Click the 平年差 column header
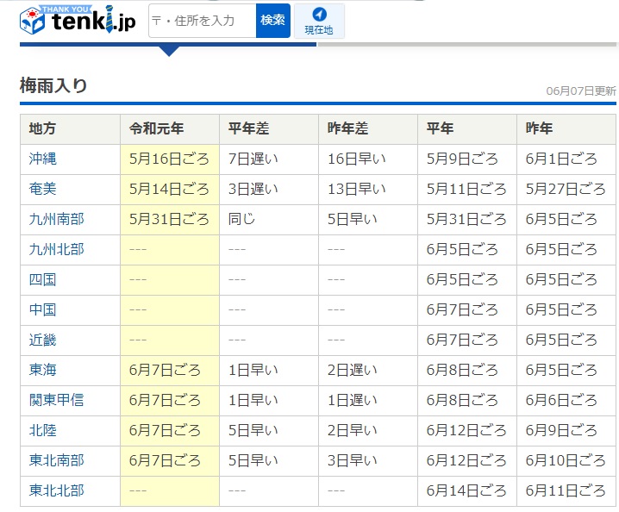The image size is (619, 512). click(248, 128)
